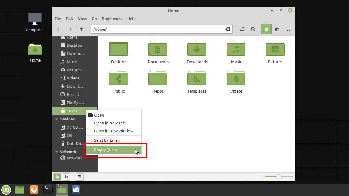
Task: Toggle location entry mode icon
Action: (x=242, y=29)
